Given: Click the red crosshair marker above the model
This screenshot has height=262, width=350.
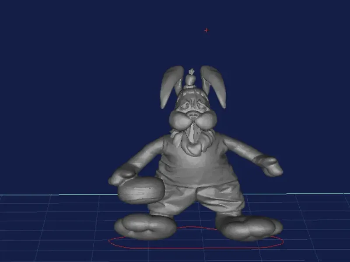Looking at the screenshot, I should click(206, 30).
